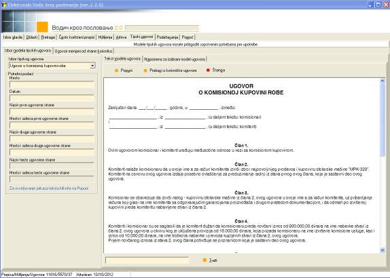The height and width of the screenshot is (278, 390).
Task: Click the orange Prebaci u korisničke ugovore icon
Action: coord(145,71)
